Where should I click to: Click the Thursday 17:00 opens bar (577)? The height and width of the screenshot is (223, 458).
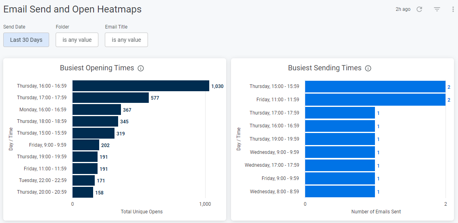110,98
